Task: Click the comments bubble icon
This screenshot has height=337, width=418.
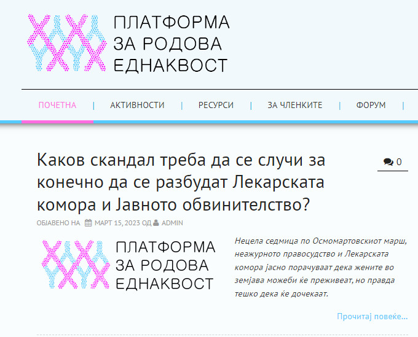Action: [388, 161]
